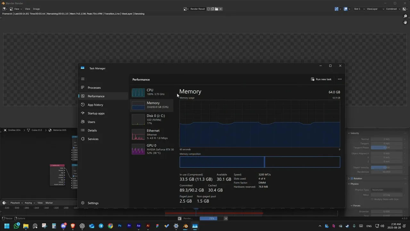Open the Windows Start menu
This screenshot has height=231, width=410.
tap(7, 226)
